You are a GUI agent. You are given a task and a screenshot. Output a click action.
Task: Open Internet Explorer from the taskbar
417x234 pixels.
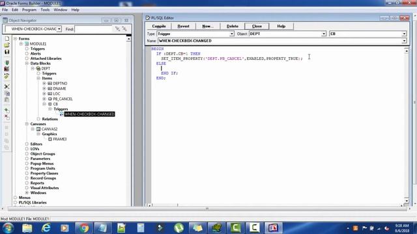(x=46, y=228)
